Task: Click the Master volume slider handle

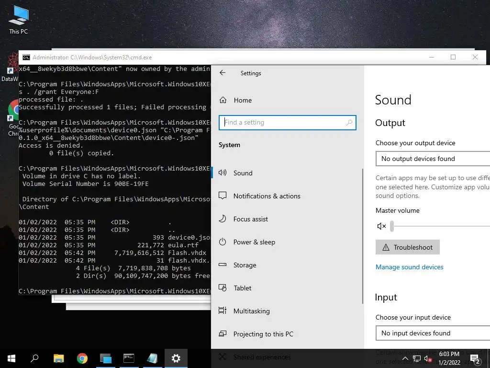Action: click(392, 226)
